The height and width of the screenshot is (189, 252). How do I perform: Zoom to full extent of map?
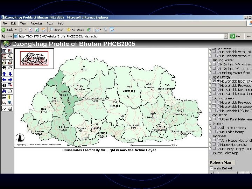4,62
